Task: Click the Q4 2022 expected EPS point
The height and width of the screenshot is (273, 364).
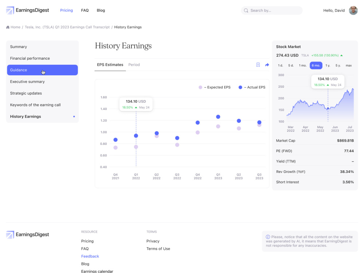Action: tap(198, 132)
